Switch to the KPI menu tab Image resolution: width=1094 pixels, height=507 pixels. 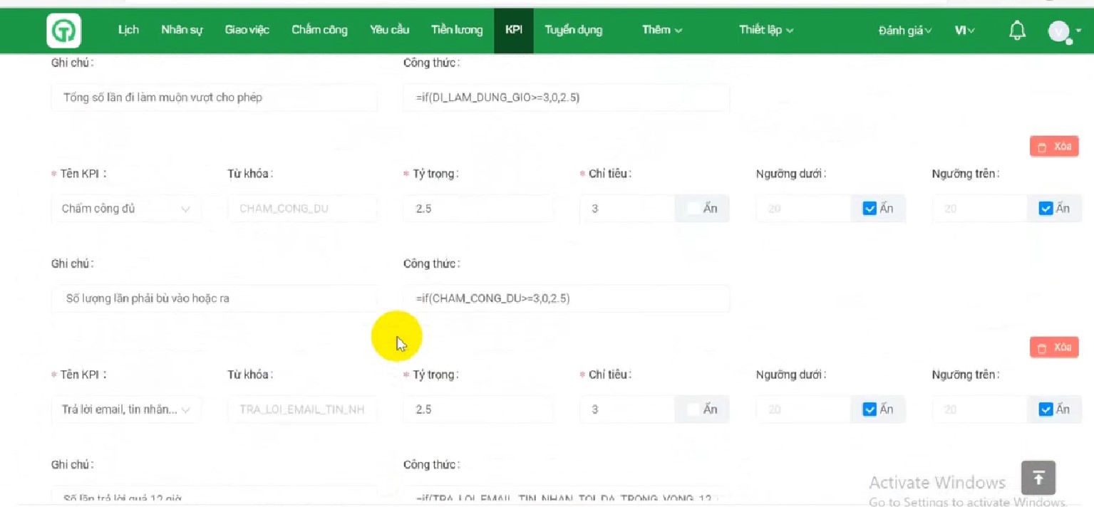click(513, 30)
